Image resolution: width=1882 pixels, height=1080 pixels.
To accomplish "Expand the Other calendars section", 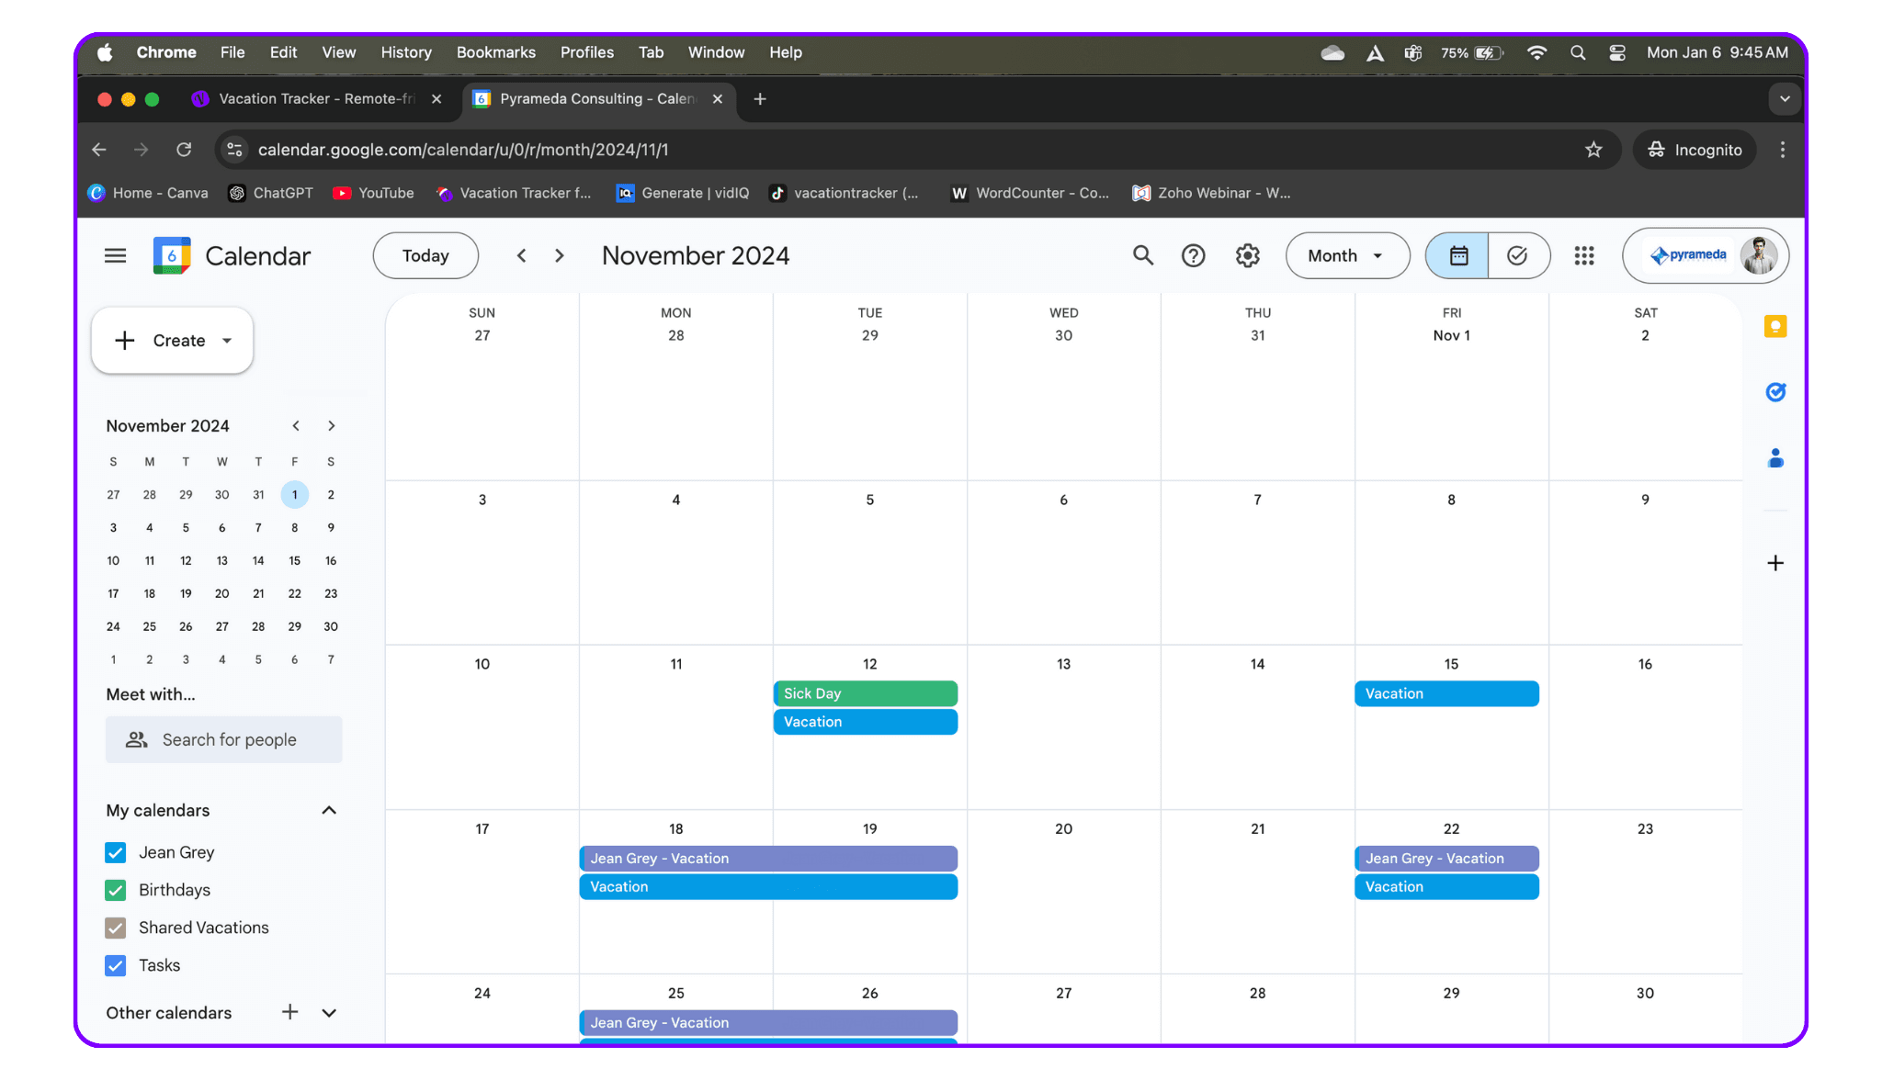I will point(329,1012).
